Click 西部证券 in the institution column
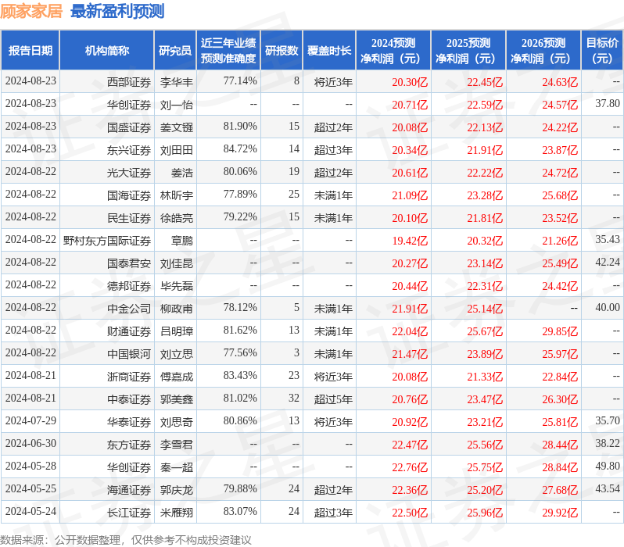624x547 pixels. [129, 82]
